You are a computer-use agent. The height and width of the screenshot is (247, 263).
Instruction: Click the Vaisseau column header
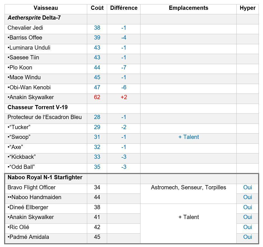click(46, 8)
